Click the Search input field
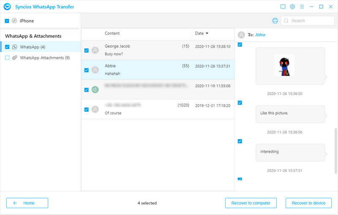Screen dimensions: 338x215 pyautogui.click(x=308, y=21)
